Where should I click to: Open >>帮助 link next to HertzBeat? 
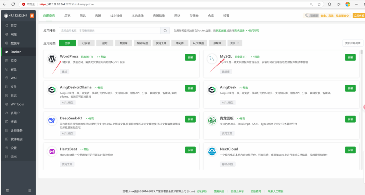coord(84,149)
